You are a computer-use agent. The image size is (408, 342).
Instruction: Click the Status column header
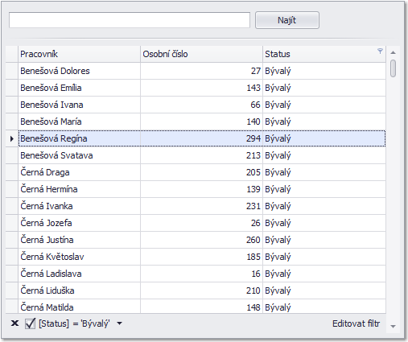click(x=324, y=54)
